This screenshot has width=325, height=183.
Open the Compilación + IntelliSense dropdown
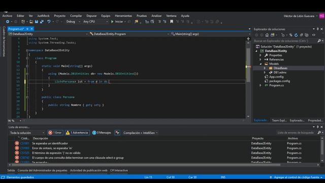coord(140,133)
